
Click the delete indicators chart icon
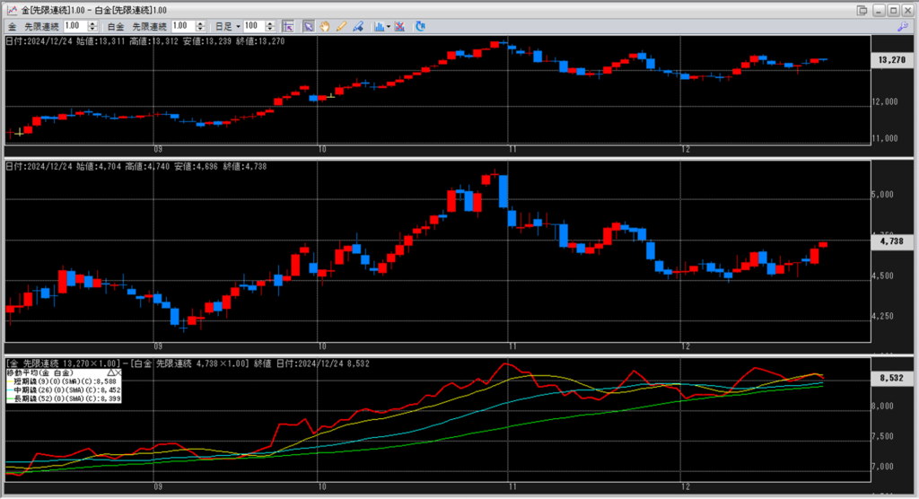click(399, 27)
